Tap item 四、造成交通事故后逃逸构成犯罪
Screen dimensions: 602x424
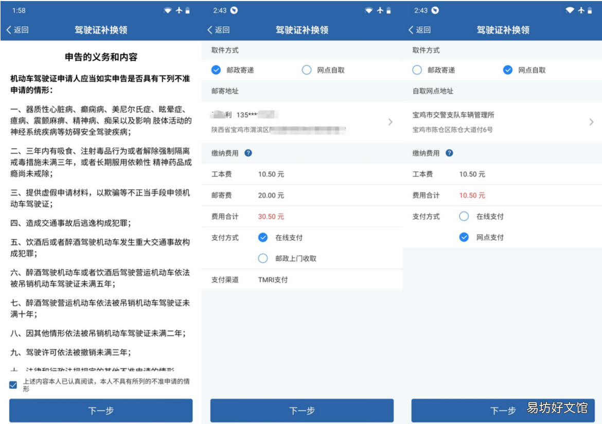tap(70, 223)
